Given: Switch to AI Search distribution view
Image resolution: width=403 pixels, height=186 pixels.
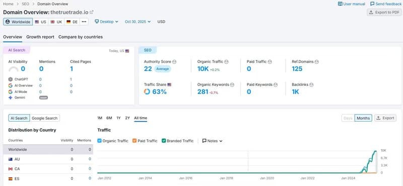Looking at the screenshot, I should tap(19, 118).
